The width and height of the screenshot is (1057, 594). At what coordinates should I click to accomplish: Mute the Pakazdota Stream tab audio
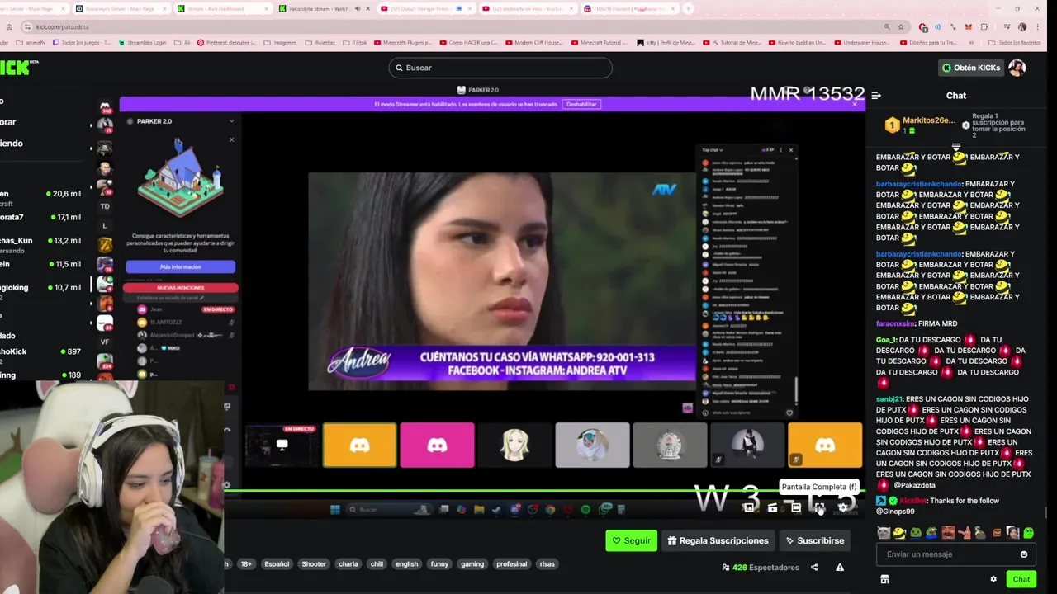click(358, 8)
